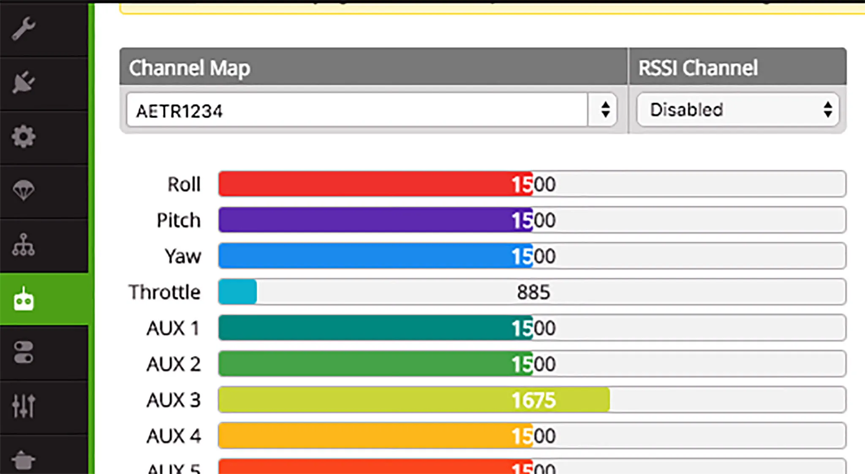
Task: Click the blue Yaw channel bar
Action: (x=532, y=256)
